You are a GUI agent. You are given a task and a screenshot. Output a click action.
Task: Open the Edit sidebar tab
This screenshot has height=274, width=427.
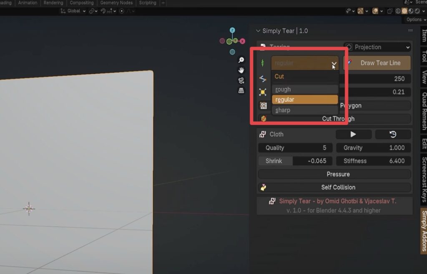coord(424,144)
